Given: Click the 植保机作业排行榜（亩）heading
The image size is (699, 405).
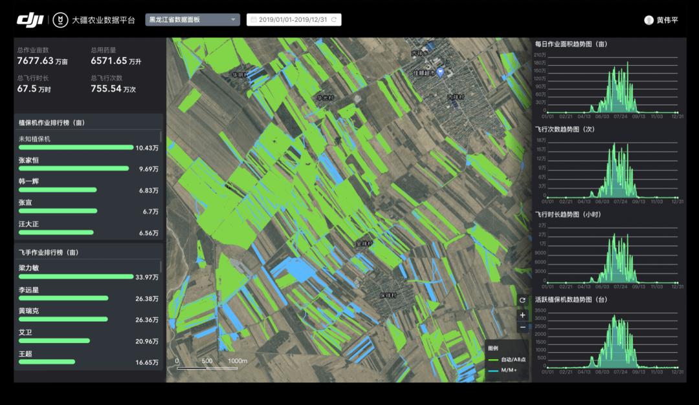Looking at the screenshot, I should point(52,123).
